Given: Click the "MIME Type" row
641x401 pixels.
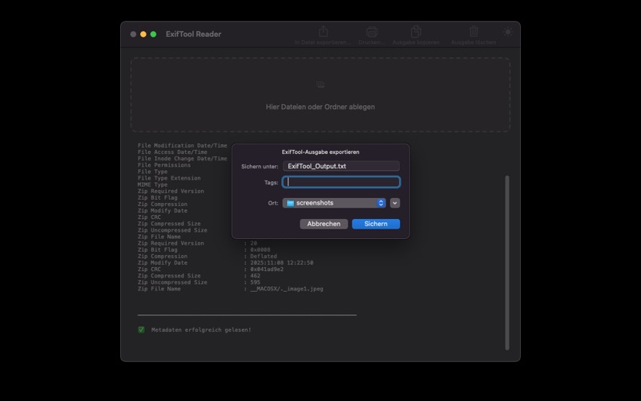Looking at the screenshot, I should point(152,185).
